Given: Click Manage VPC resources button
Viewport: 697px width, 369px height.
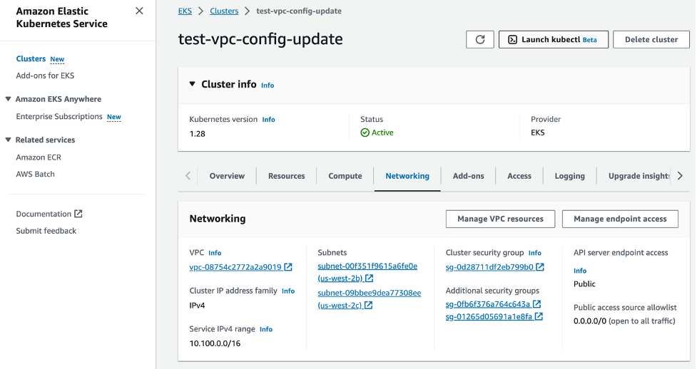Looking at the screenshot, I should (500, 219).
